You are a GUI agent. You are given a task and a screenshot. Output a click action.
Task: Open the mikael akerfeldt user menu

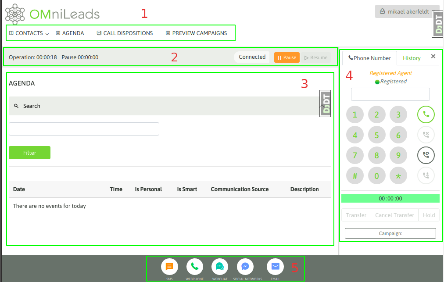click(405, 11)
